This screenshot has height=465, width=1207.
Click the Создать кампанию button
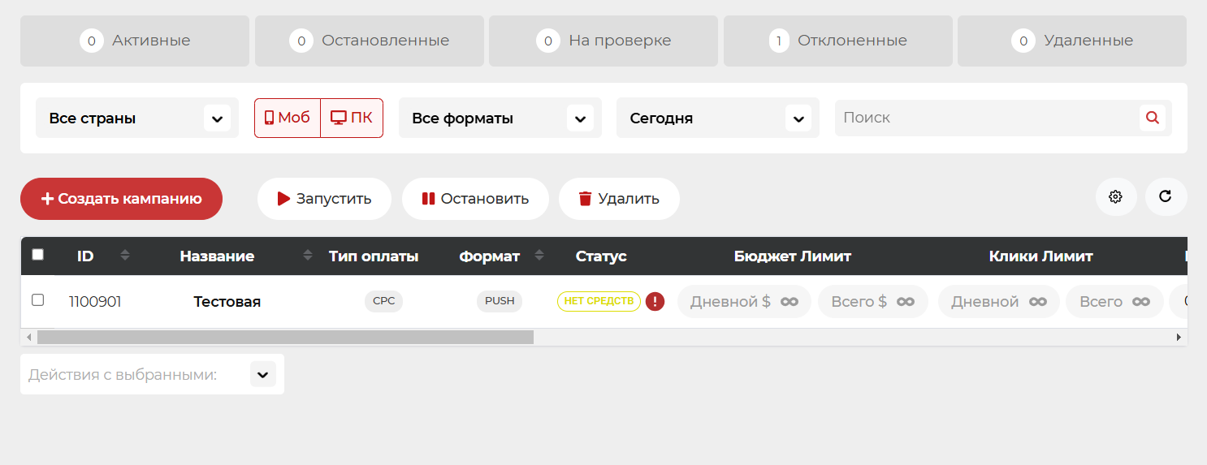(121, 199)
